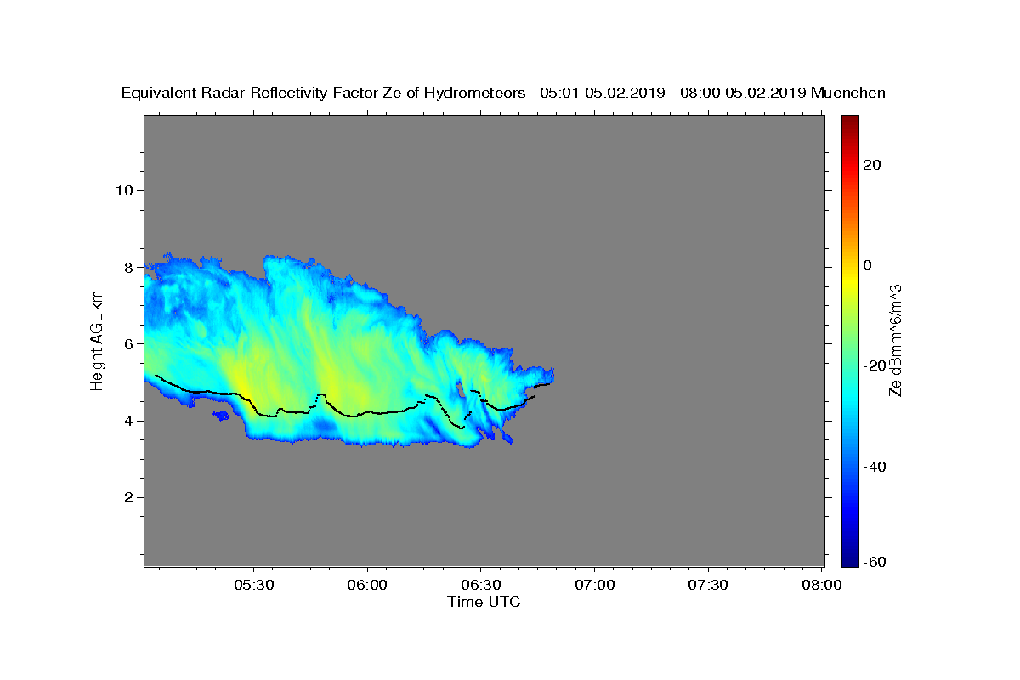The image size is (1020, 680).
Task: Click the height tick label '10'
Action: (x=123, y=190)
